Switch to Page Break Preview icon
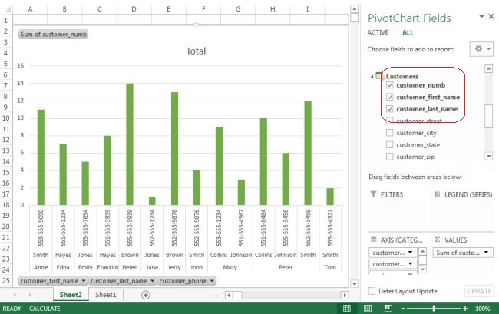The height and width of the screenshot is (314, 499). click(388, 308)
